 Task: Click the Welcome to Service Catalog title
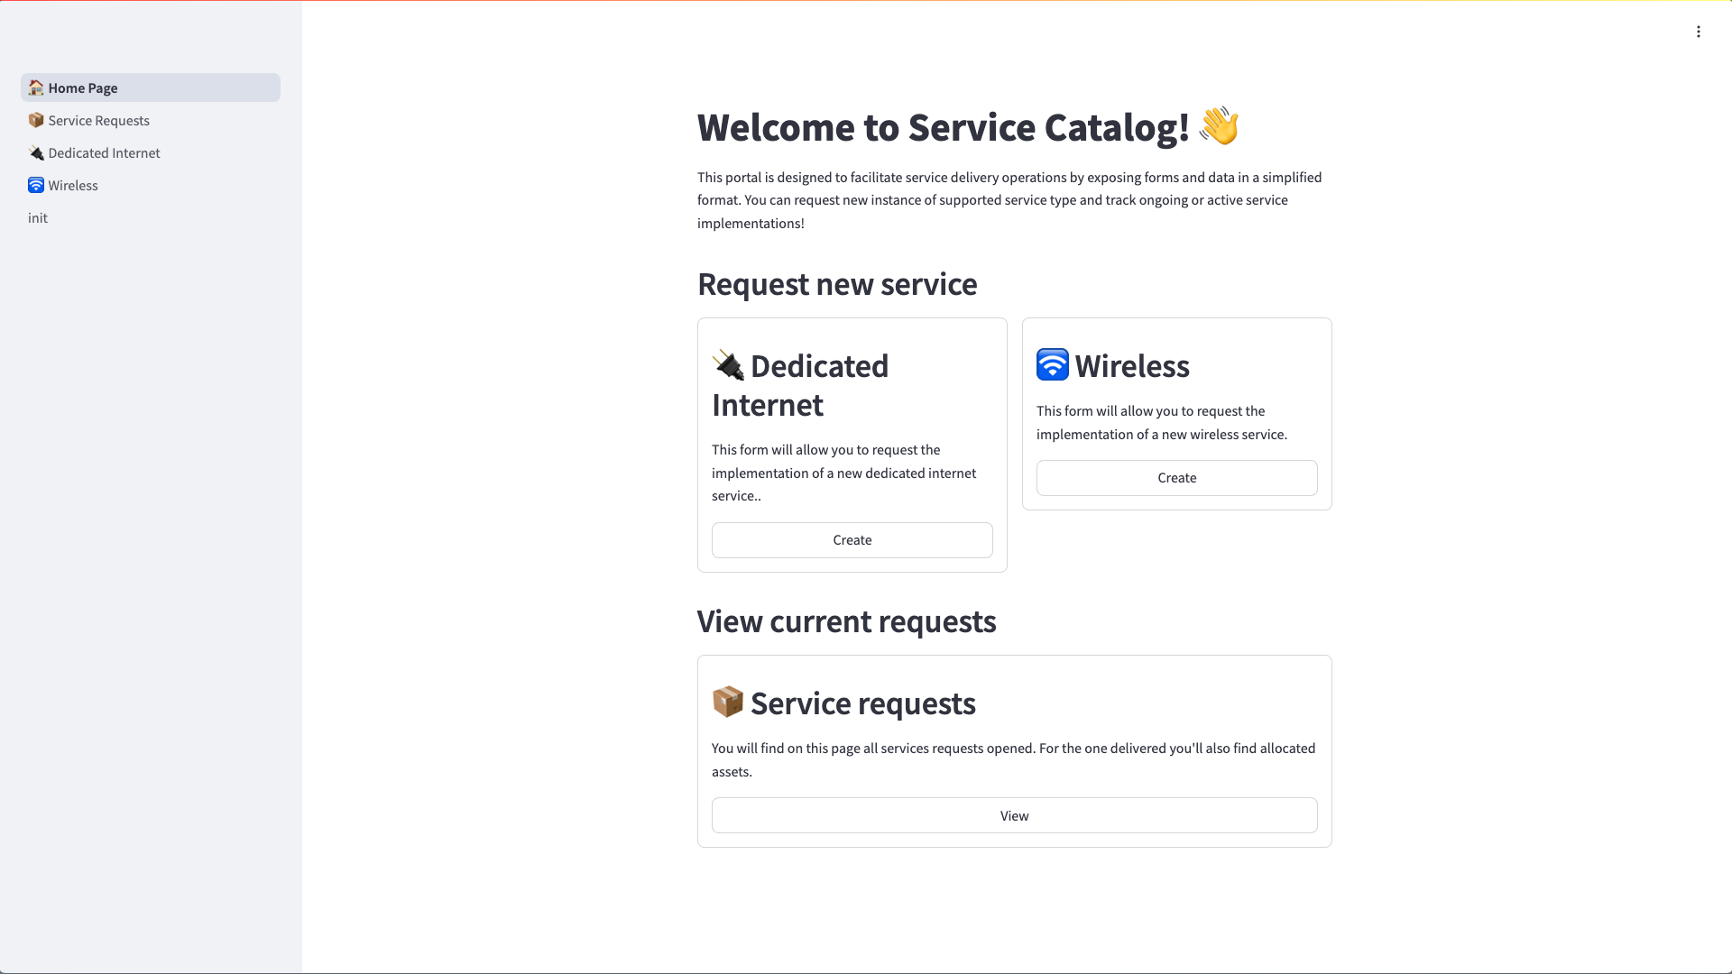coord(943,127)
